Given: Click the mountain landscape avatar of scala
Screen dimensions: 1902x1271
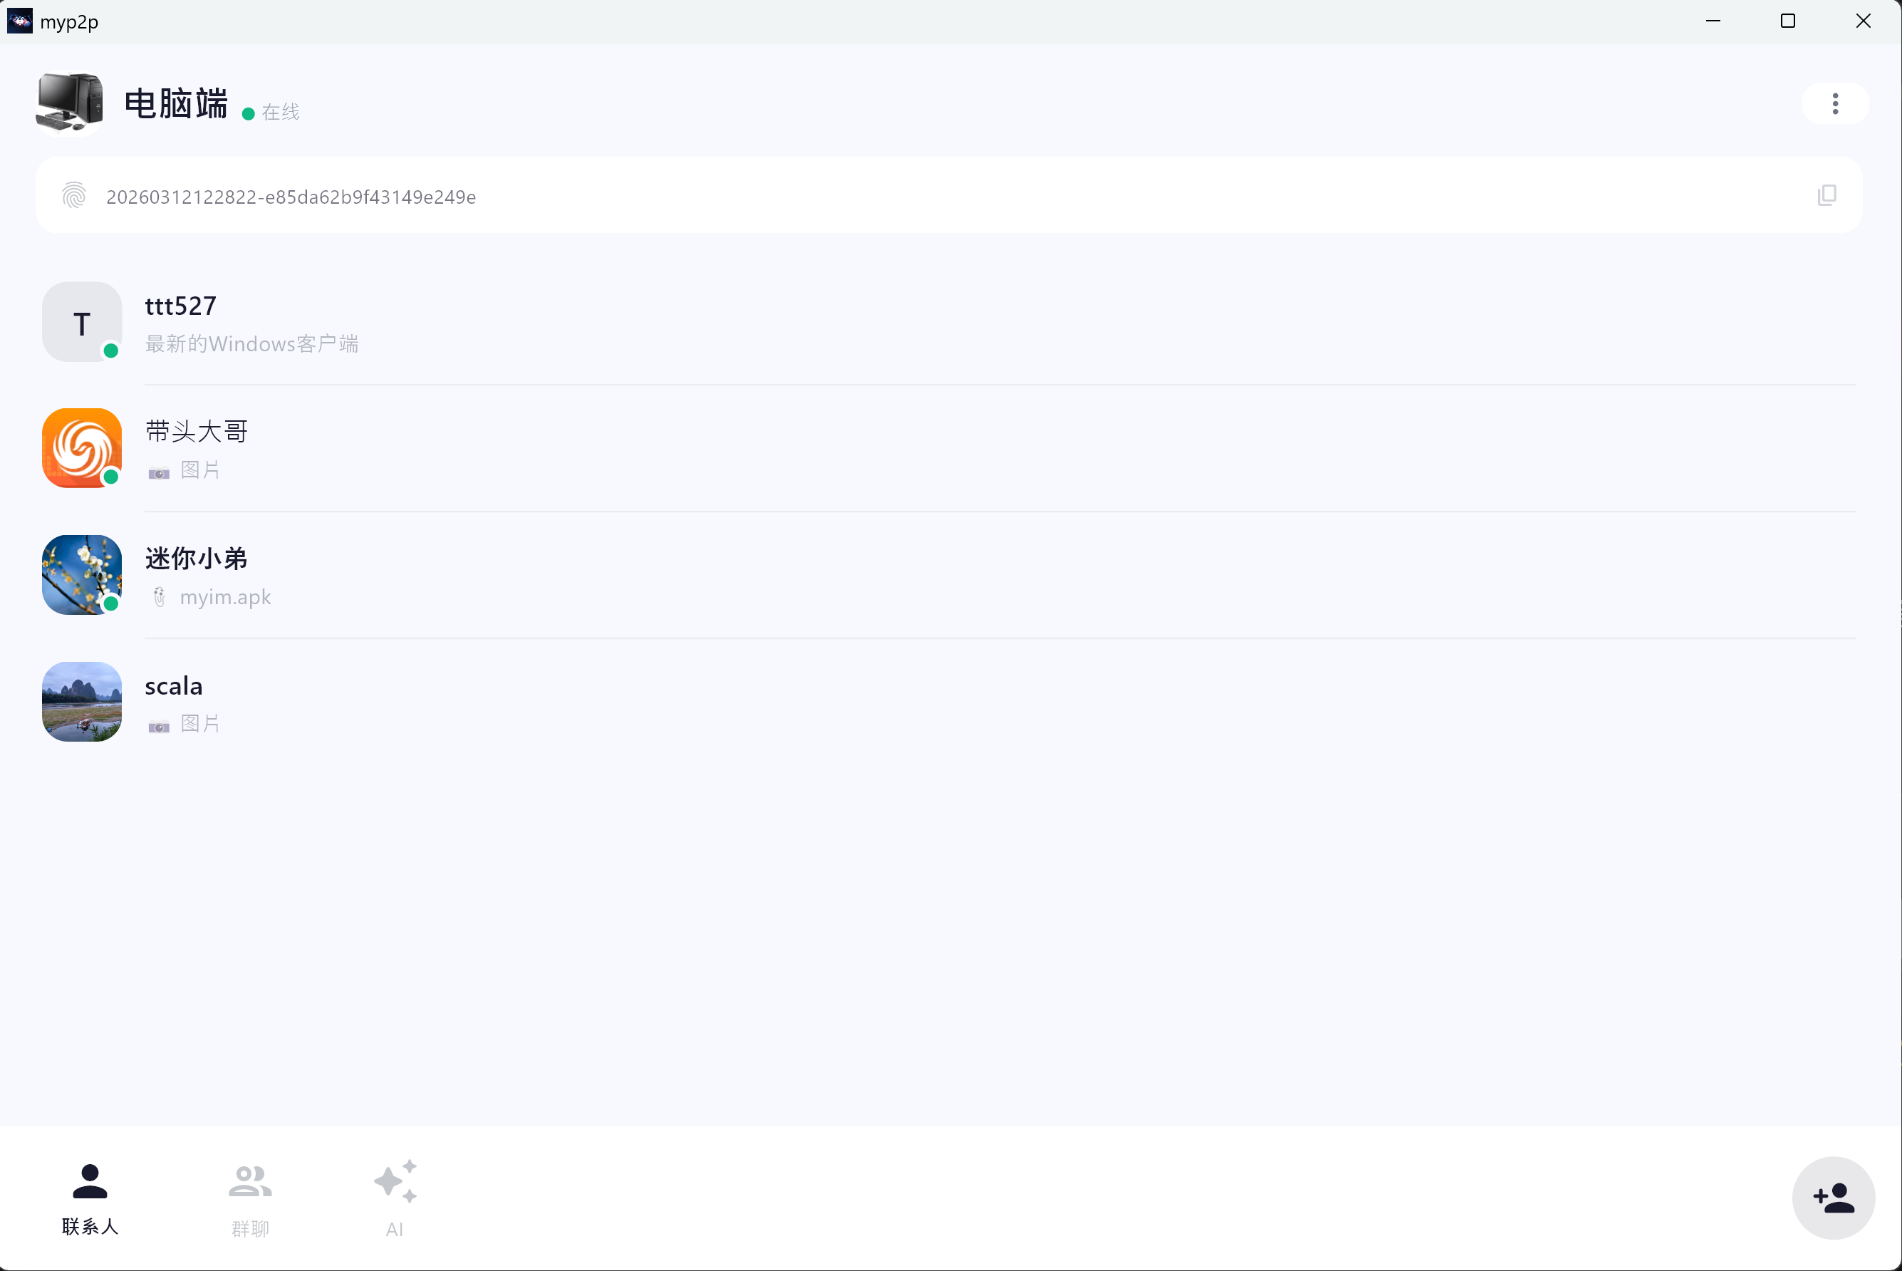Looking at the screenshot, I should pos(82,701).
